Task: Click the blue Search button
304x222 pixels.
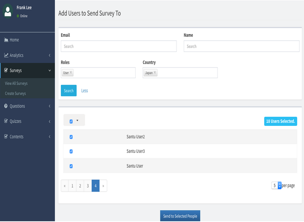Action: [x=69, y=91]
